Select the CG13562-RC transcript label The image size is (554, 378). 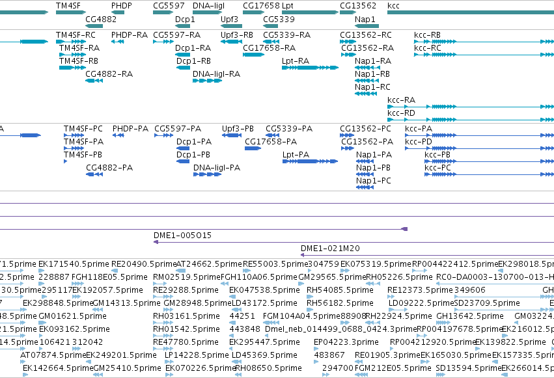point(366,35)
